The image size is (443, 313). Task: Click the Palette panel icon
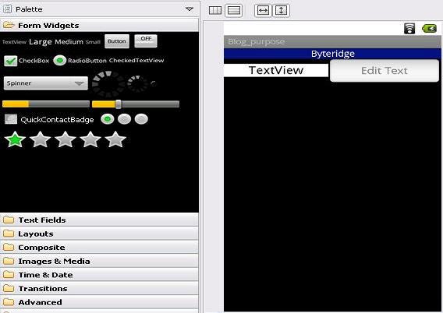(x=7, y=9)
